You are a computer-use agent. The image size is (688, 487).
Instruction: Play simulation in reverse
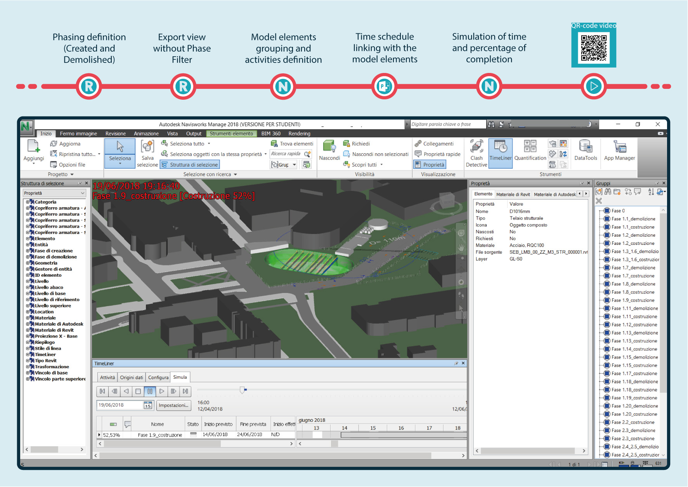(x=126, y=391)
